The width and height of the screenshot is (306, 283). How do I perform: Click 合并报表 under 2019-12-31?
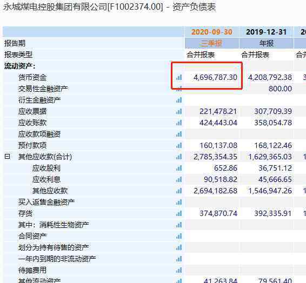255,55
